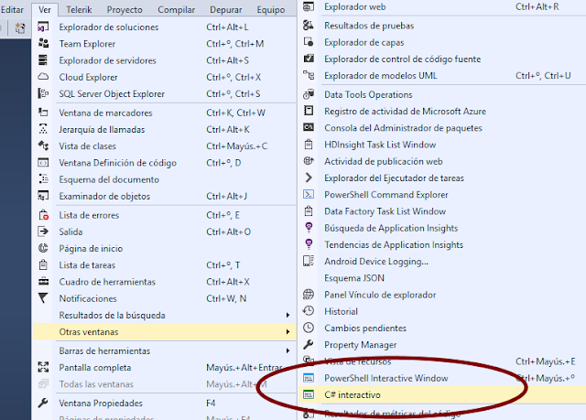586x420 pixels.
Task: Click the Esquema del documento icon
Action: [x=43, y=179]
